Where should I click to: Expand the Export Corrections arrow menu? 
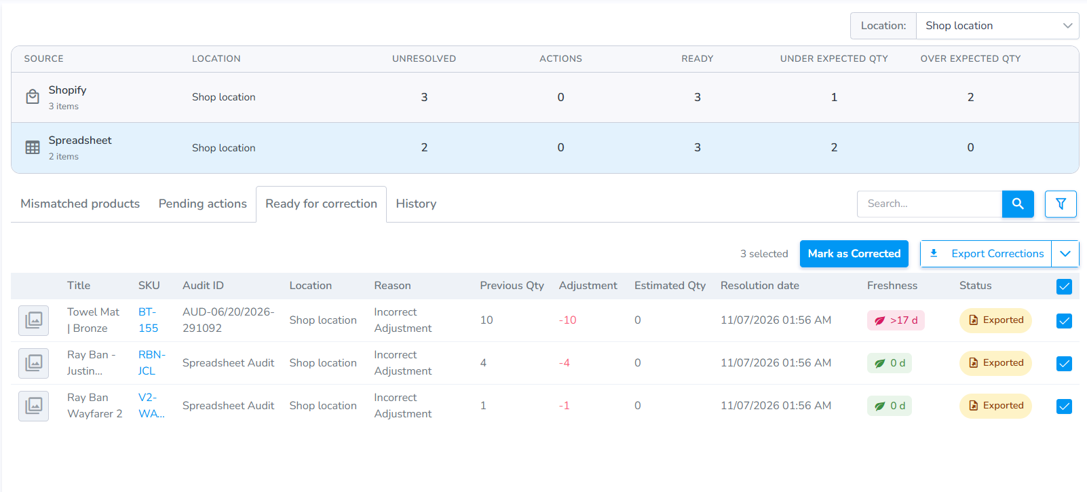pos(1065,254)
